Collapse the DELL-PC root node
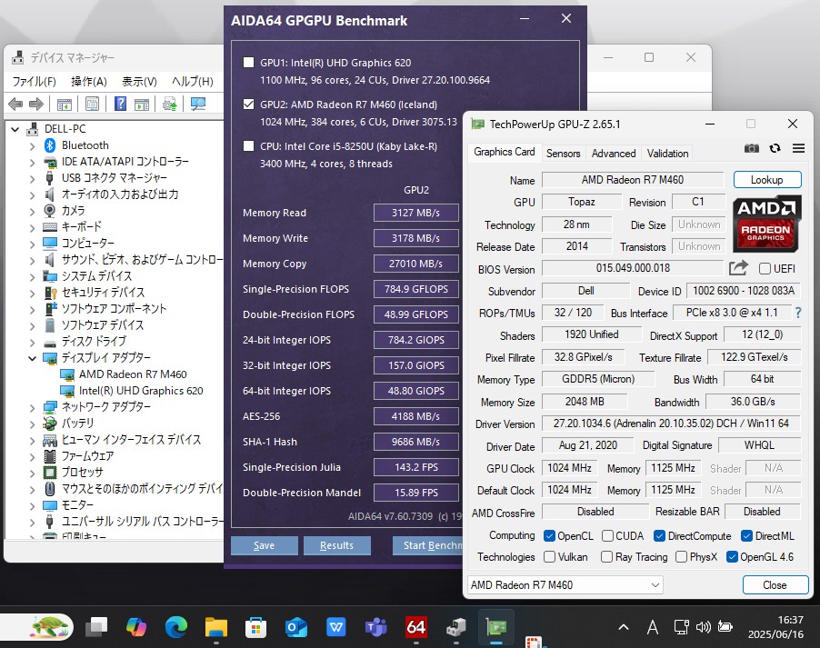 [15, 129]
